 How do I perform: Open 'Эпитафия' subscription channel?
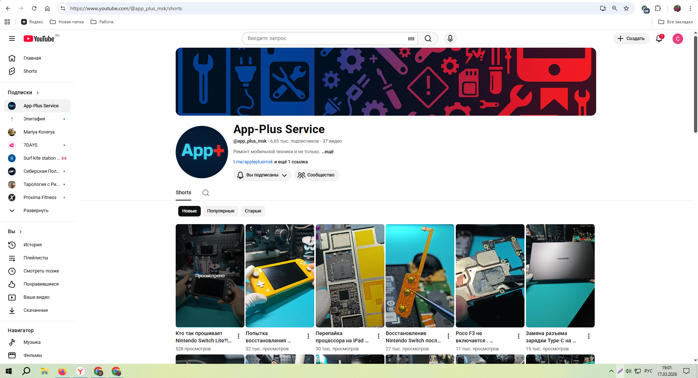pos(37,119)
